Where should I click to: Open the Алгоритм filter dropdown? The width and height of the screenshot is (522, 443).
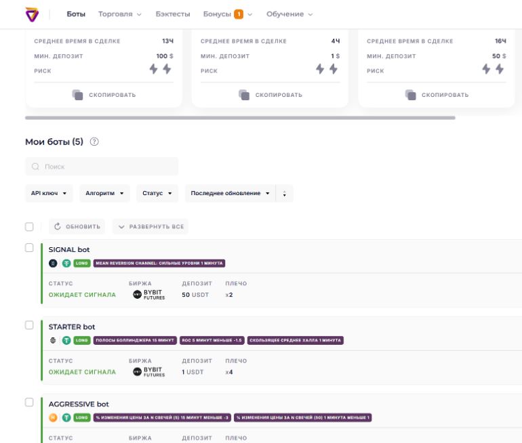point(104,194)
